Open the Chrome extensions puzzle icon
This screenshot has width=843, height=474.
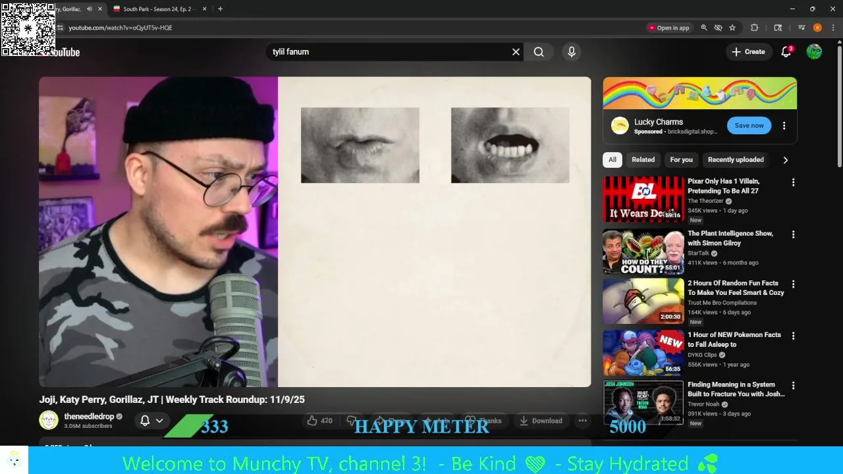(755, 28)
